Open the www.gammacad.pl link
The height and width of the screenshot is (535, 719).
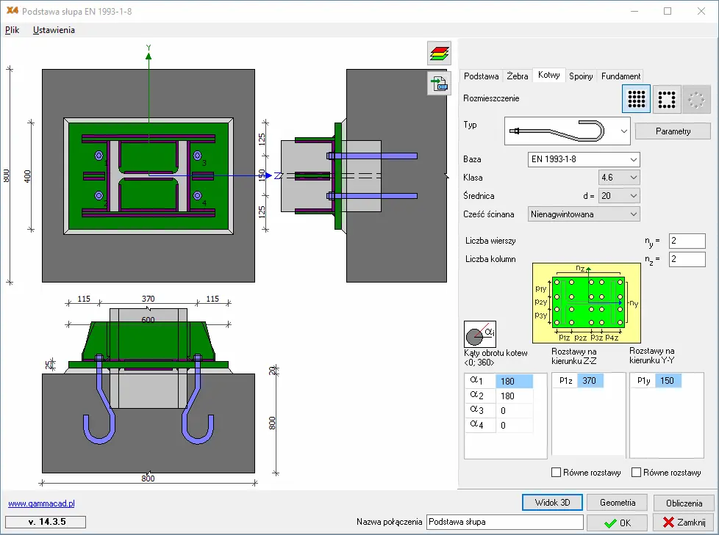click(x=41, y=504)
